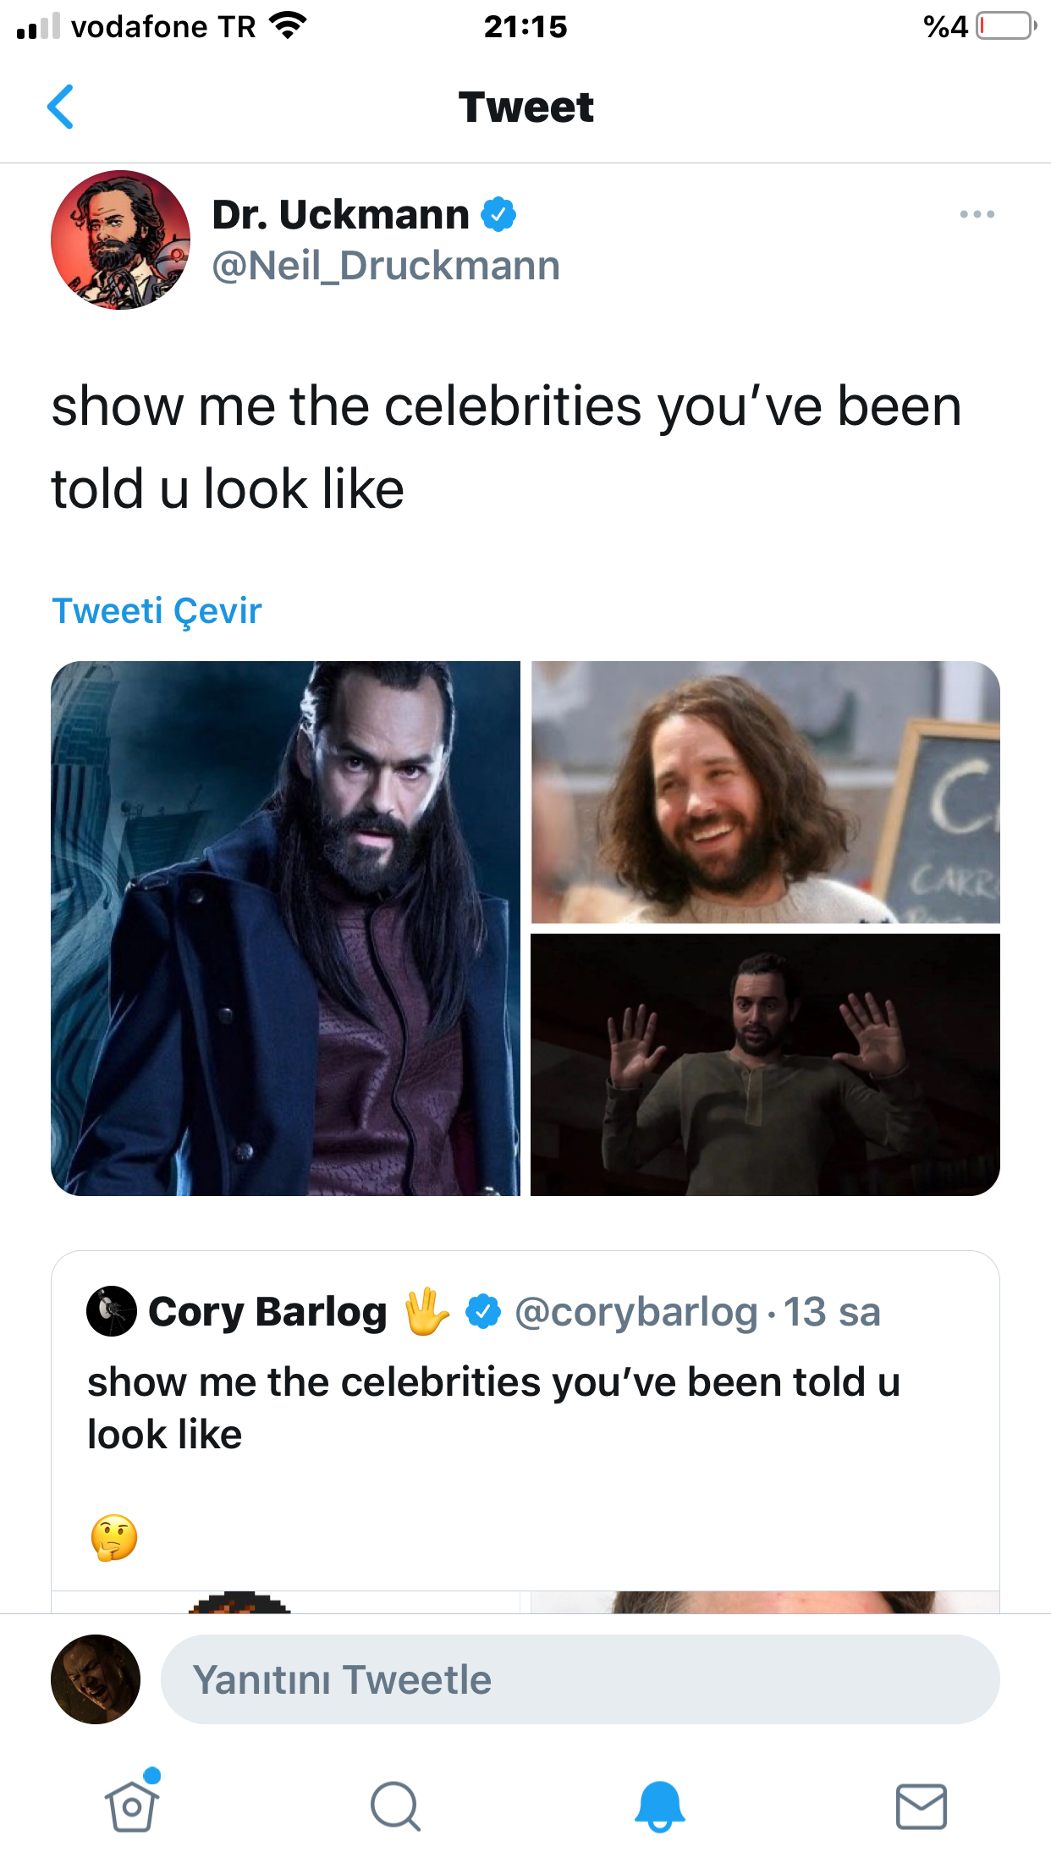Image resolution: width=1051 pixels, height=1869 pixels.
Task: Open the Search tab magnifier icon
Action: coord(395,1806)
